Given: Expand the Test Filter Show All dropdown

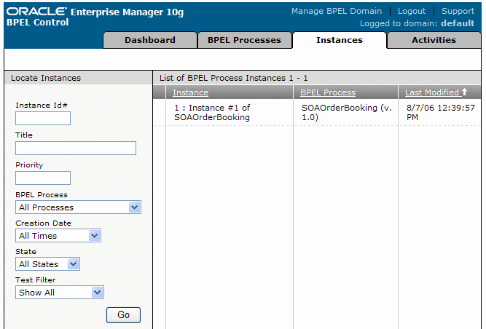Looking at the screenshot, I should (x=60, y=292).
